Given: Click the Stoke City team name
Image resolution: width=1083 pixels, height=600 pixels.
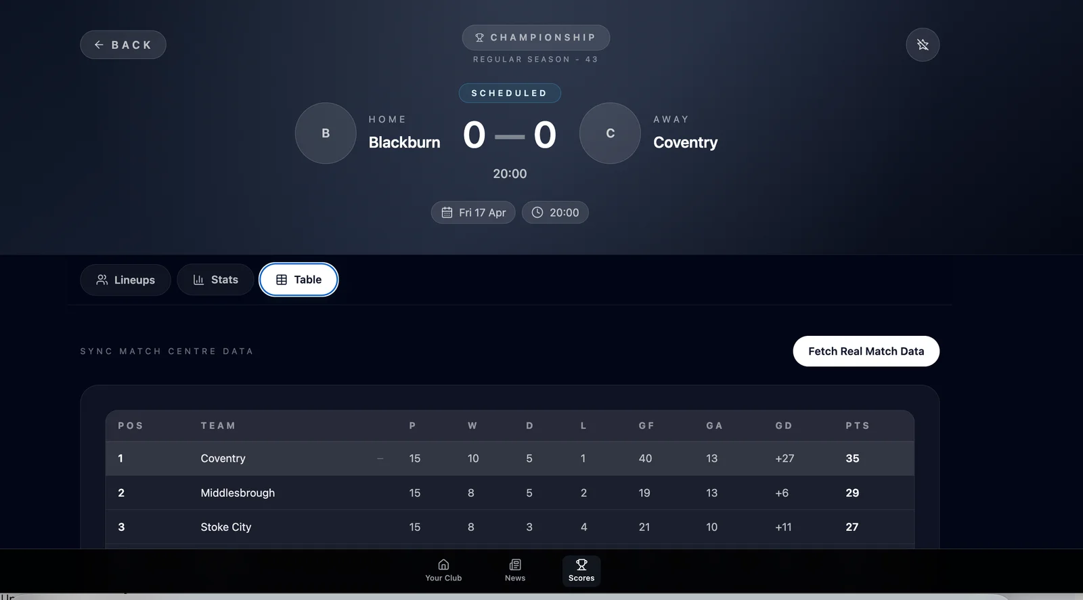Looking at the screenshot, I should [226, 527].
